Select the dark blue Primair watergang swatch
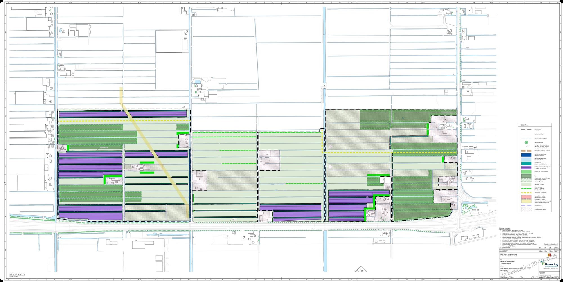The image size is (563, 282). pos(526,155)
